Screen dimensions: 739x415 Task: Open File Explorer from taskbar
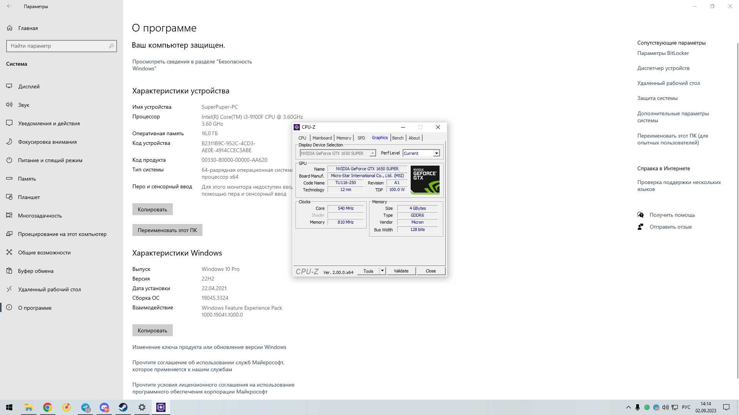click(28, 407)
